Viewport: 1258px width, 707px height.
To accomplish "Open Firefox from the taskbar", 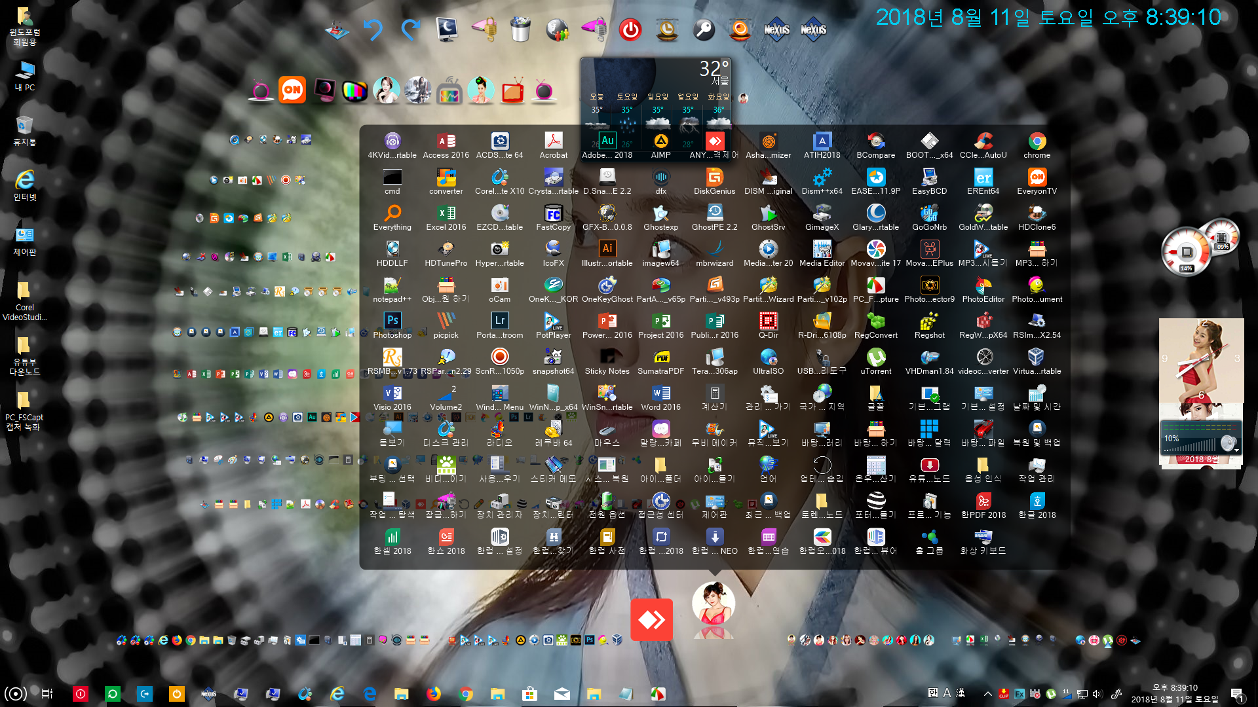I will [x=433, y=694].
